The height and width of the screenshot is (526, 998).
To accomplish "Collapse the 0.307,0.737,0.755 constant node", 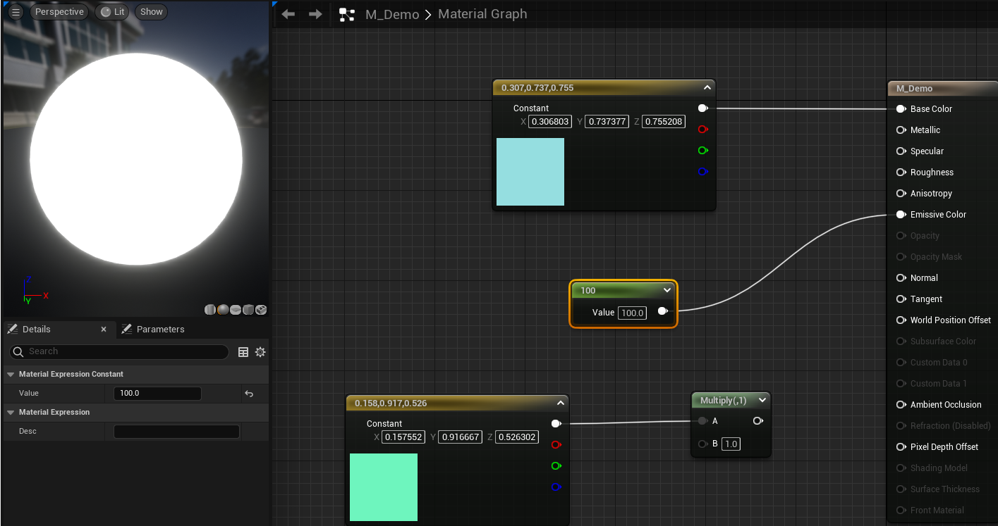I will pyautogui.click(x=707, y=88).
